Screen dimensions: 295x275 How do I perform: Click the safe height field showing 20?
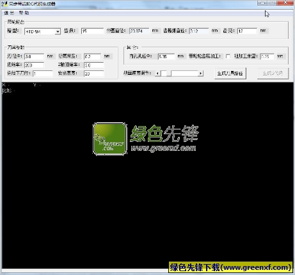pyautogui.click(x=94, y=74)
